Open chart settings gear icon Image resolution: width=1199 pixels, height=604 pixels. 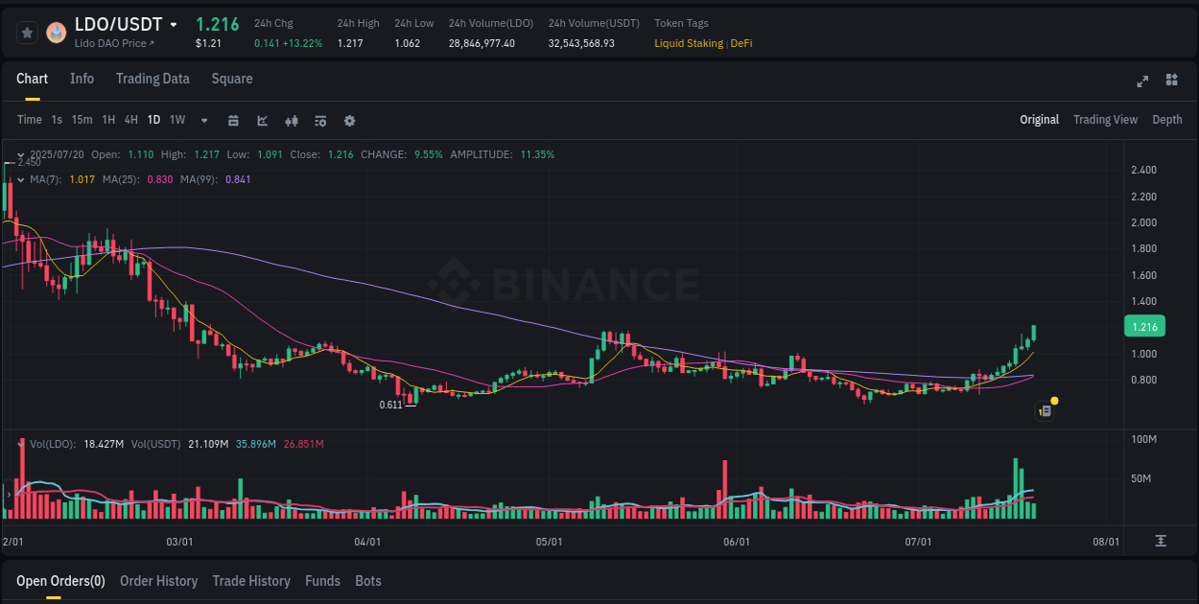(x=348, y=121)
